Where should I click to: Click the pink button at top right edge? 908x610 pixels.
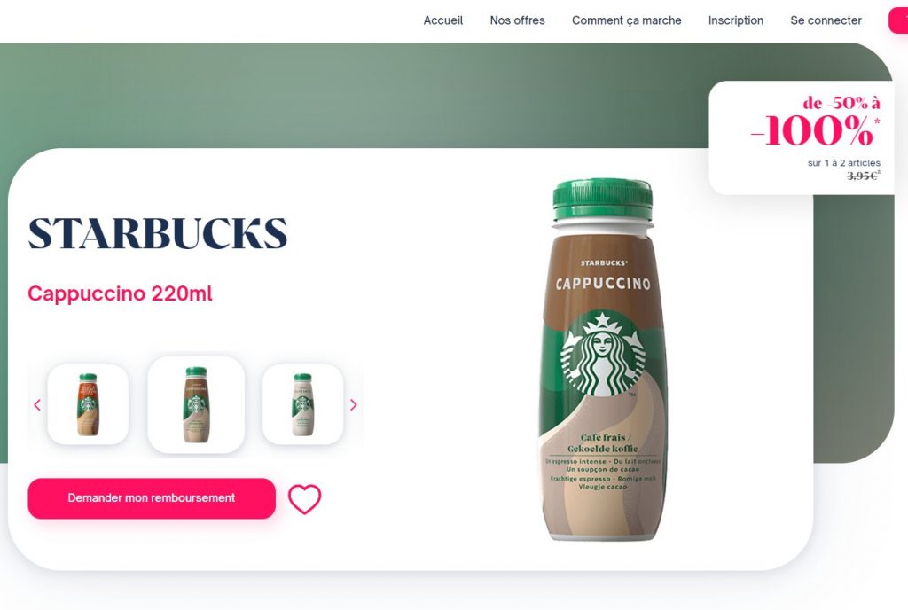click(x=899, y=20)
